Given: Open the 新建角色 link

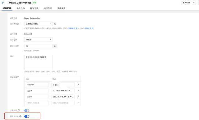Looking at the screenshot, I should tap(72, 28).
